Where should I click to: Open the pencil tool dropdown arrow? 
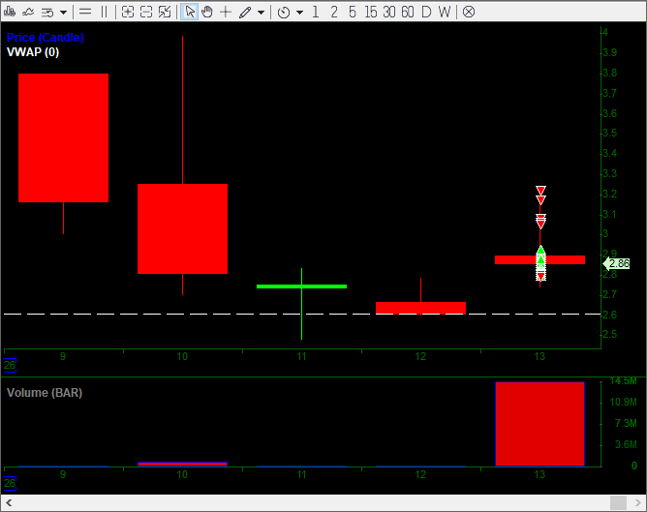tap(261, 13)
